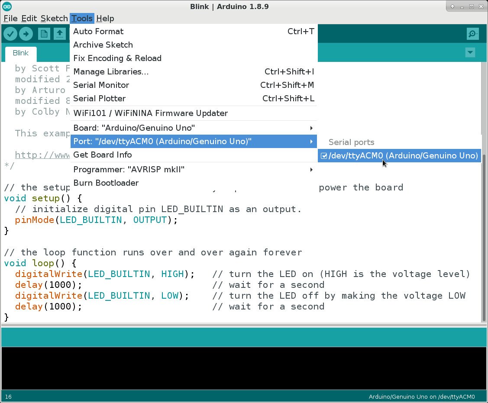Open WiFi101 / WiFiNINA Firmware Updater

pos(193,113)
